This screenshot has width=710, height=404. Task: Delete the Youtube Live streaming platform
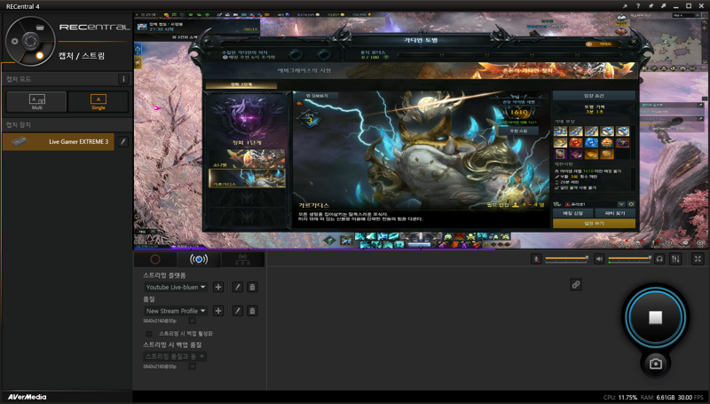253,287
